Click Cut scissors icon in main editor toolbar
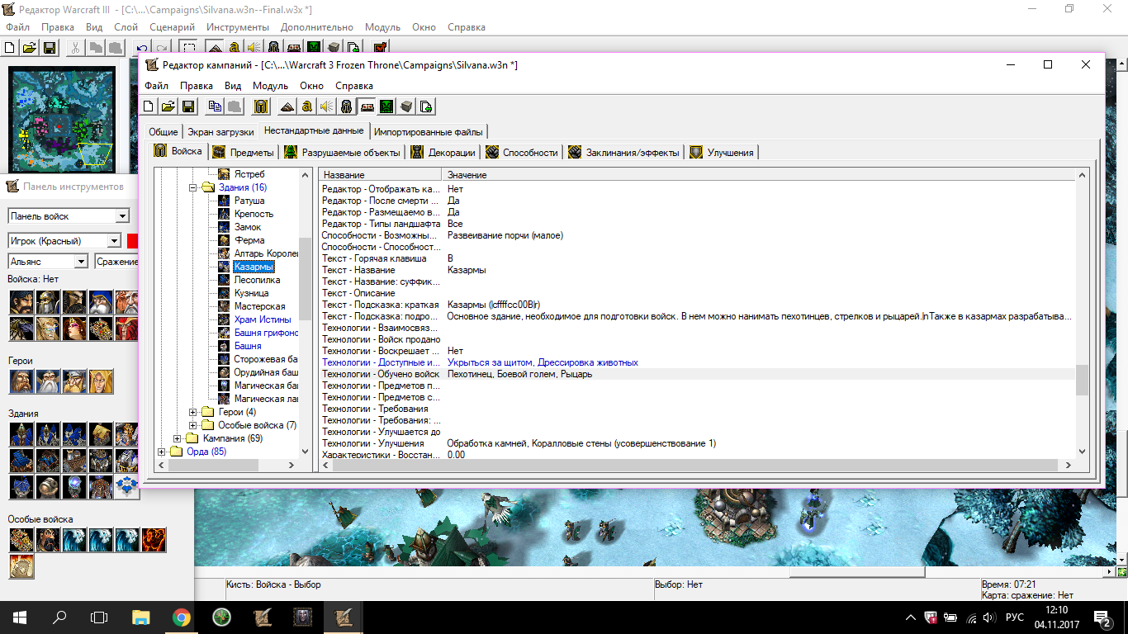Screen dimensions: 1128x634 (x=76, y=48)
